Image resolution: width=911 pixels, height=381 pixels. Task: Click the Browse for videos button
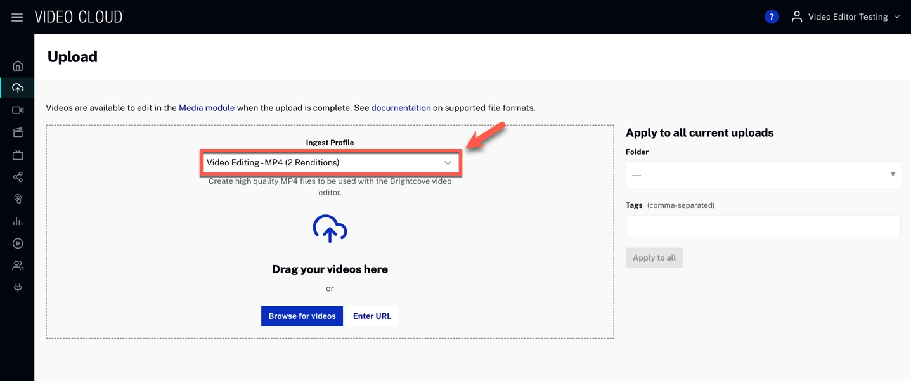click(x=302, y=316)
